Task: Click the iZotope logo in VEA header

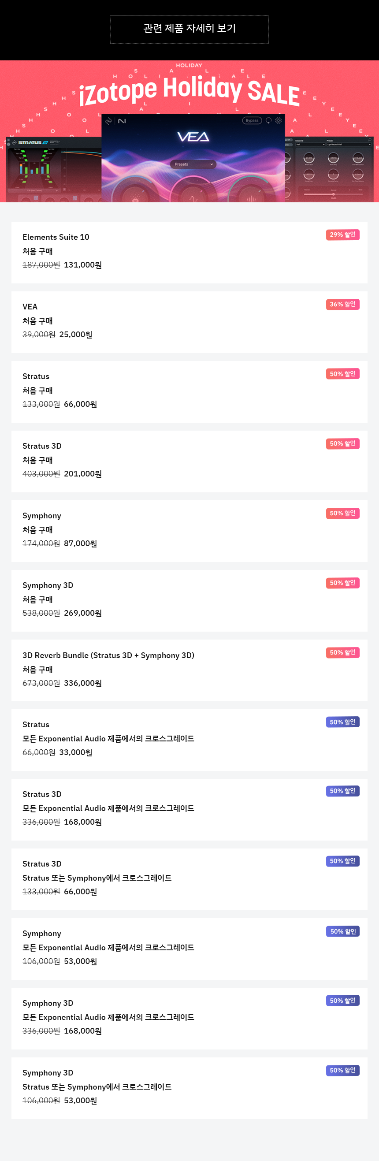Action: 108,121
